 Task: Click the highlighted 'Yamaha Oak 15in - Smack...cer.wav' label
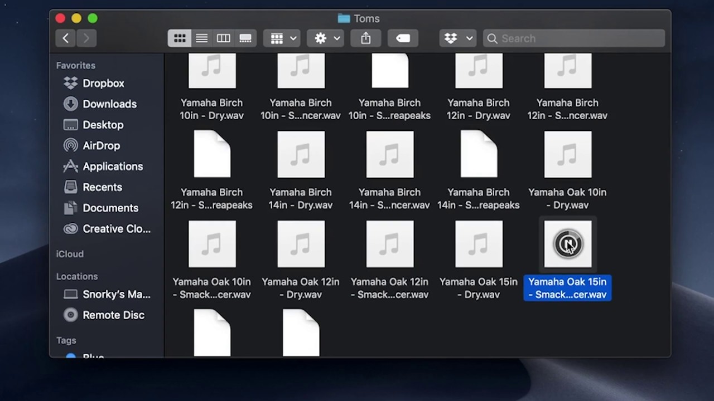point(567,288)
